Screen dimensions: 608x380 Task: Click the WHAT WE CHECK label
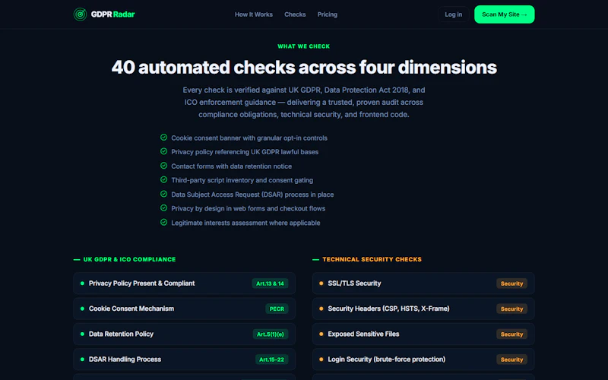pyautogui.click(x=303, y=46)
